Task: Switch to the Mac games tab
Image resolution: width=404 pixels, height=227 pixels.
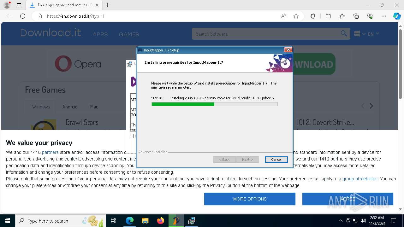Action: [94, 107]
